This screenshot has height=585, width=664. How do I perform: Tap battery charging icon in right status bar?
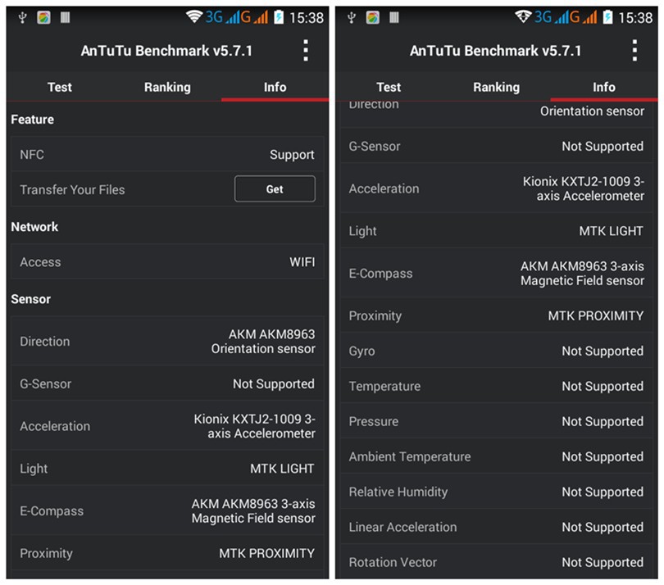pos(607,17)
